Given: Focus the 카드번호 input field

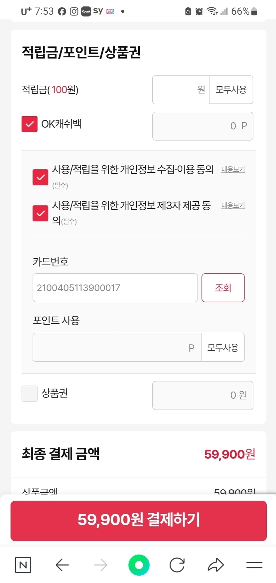Looking at the screenshot, I should (x=115, y=288).
